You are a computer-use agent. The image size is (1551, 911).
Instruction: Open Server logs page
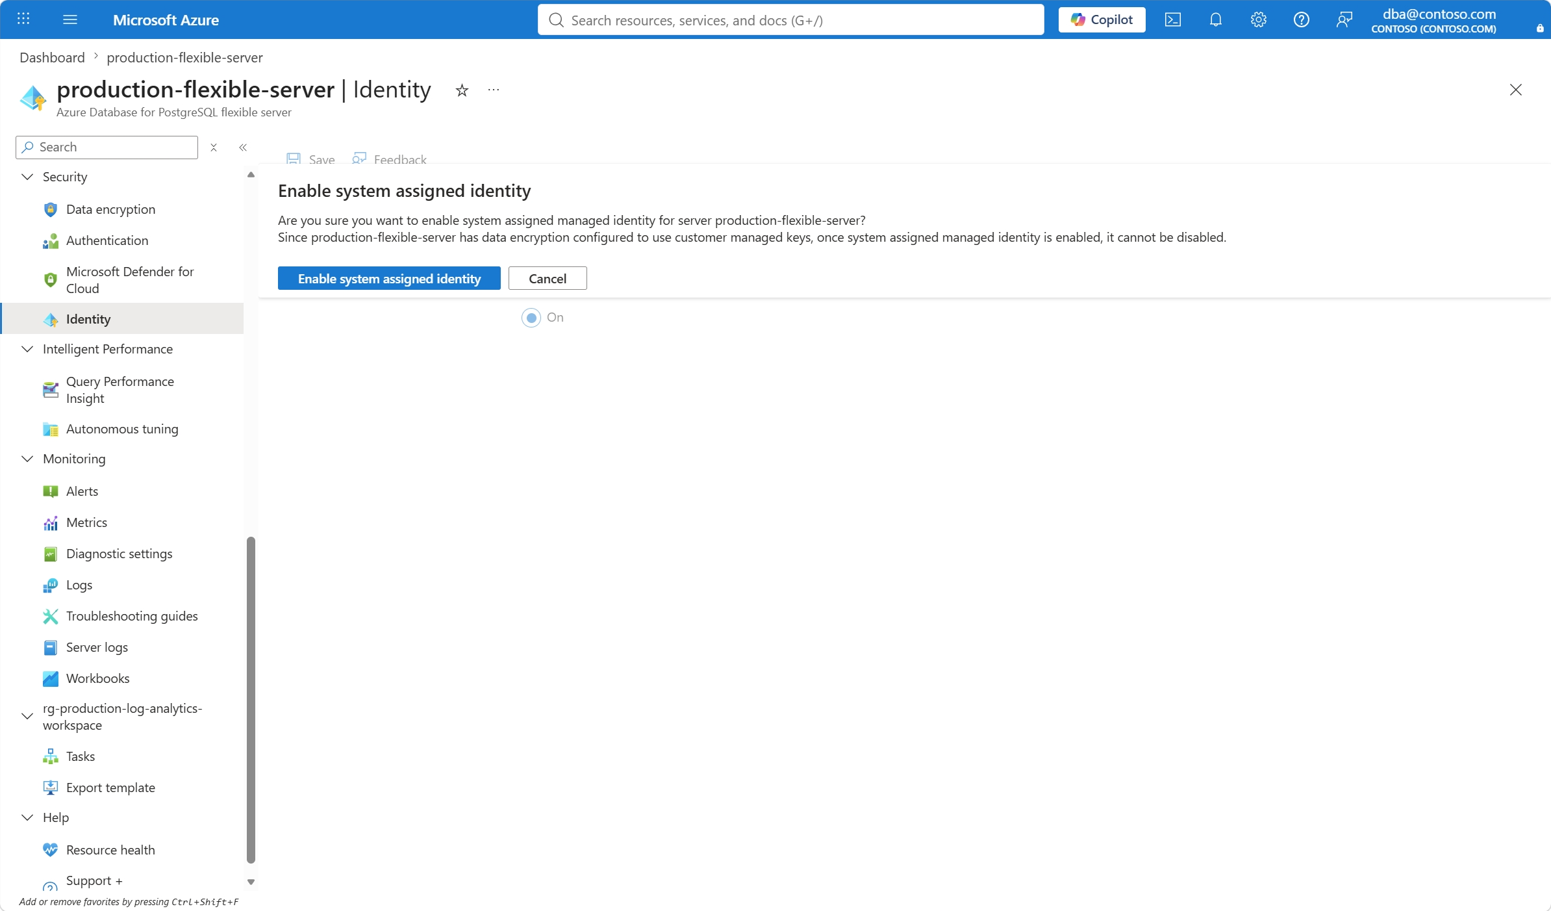122,647
